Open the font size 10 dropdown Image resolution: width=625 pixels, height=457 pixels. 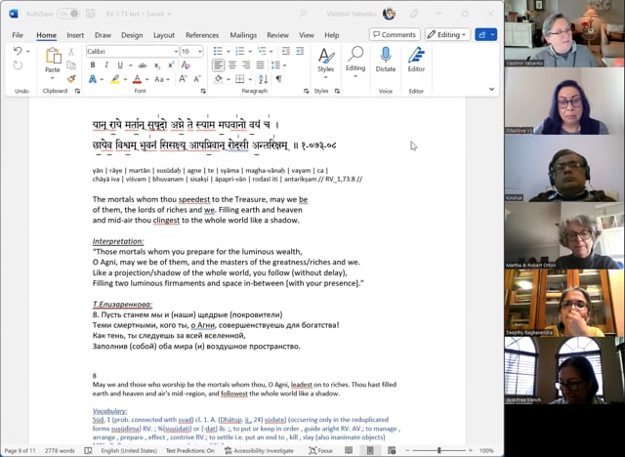click(200, 52)
